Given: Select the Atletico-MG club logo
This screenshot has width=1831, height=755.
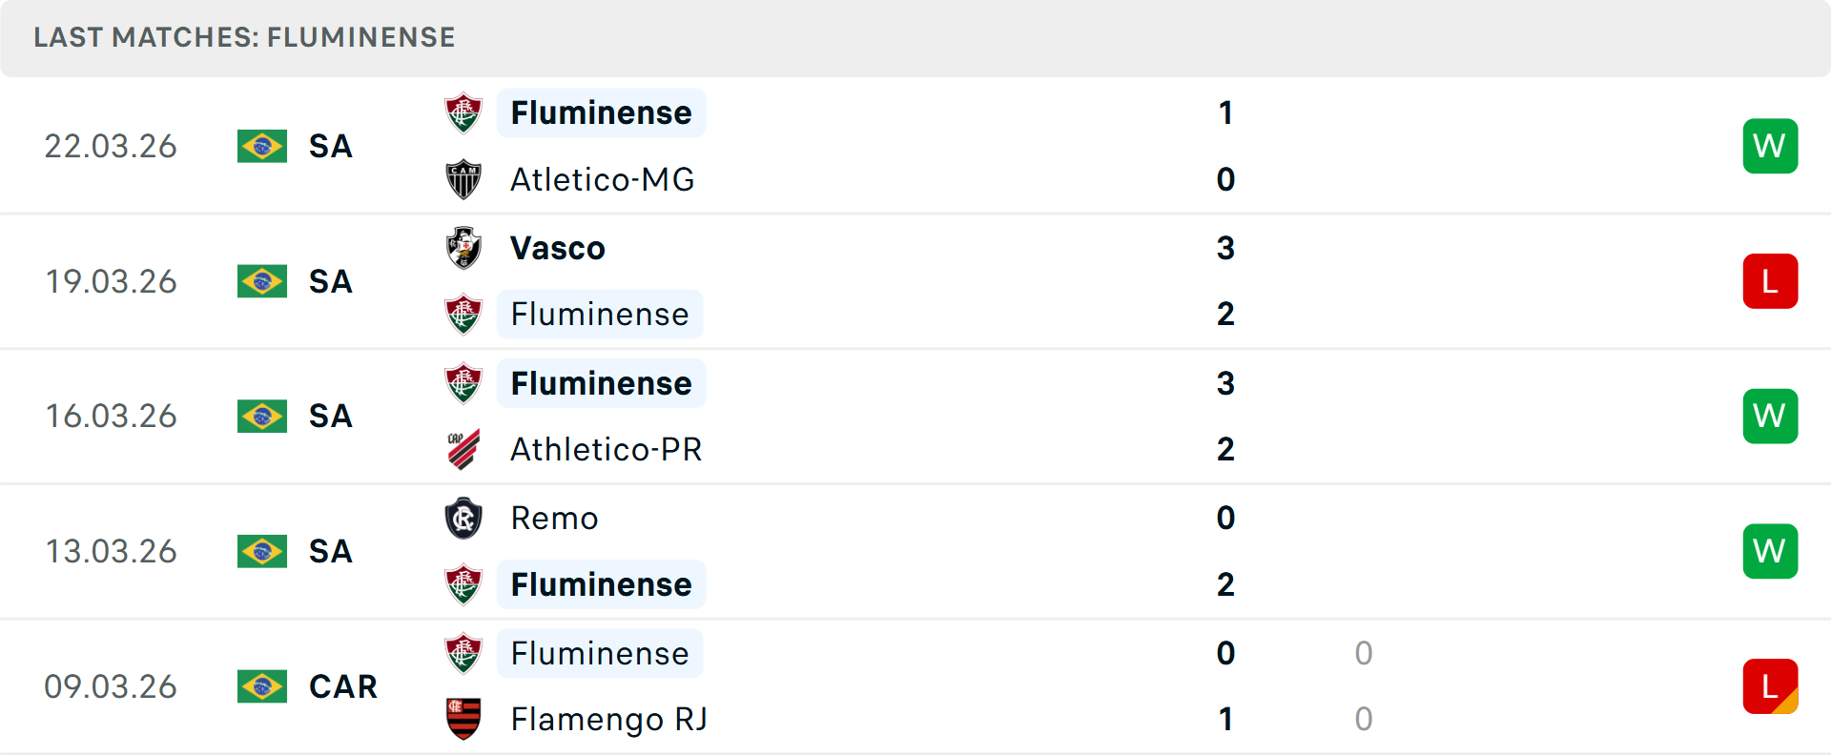Looking at the screenshot, I should click(x=463, y=179).
